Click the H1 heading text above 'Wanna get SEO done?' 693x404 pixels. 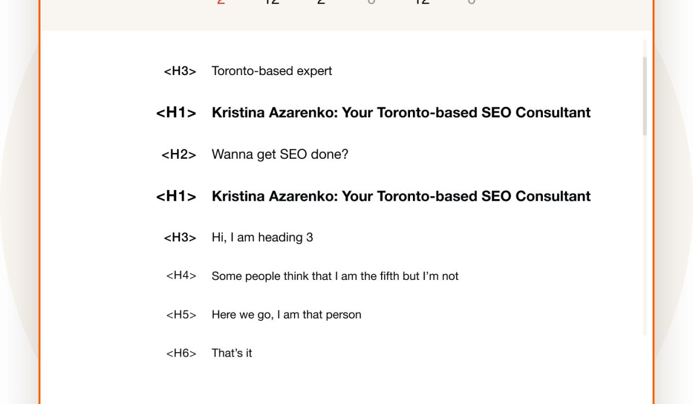(401, 113)
